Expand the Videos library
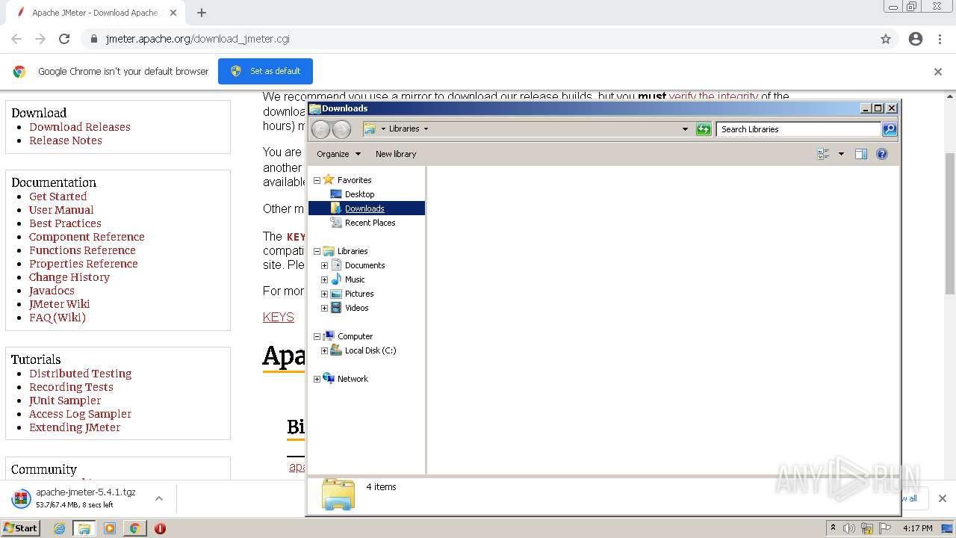The width and height of the screenshot is (956, 538). coord(324,308)
